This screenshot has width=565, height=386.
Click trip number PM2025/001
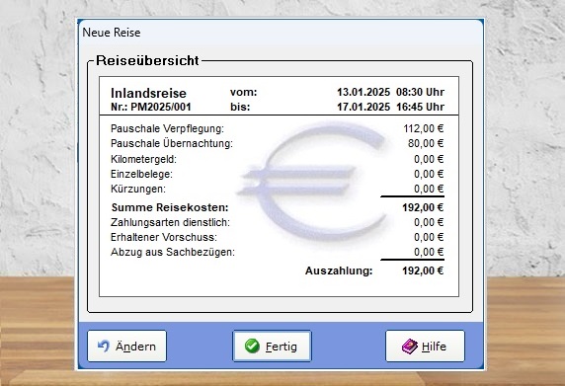tap(150, 107)
